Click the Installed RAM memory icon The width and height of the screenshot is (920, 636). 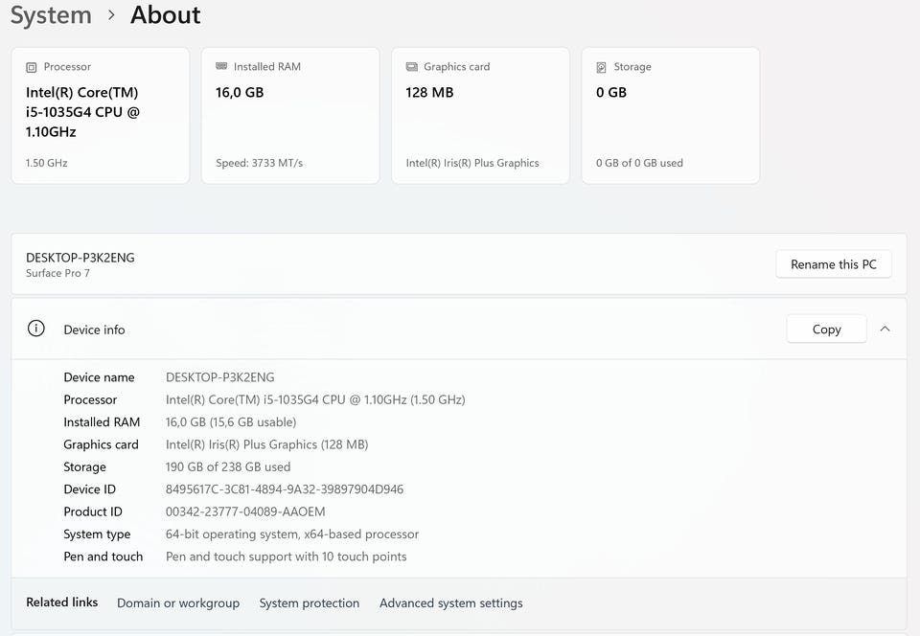click(x=221, y=66)
